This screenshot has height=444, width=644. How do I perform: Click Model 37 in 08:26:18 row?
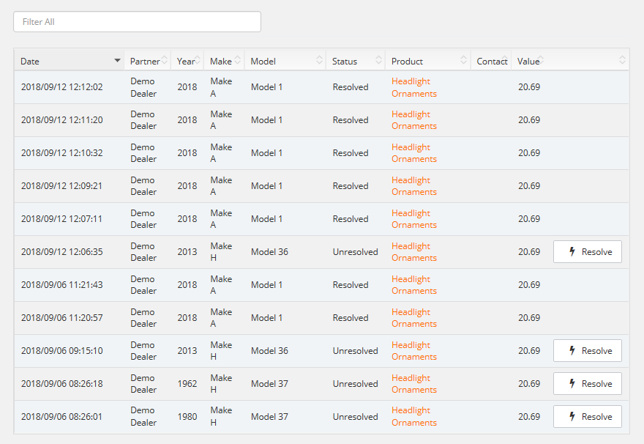(x=269, y=384)
